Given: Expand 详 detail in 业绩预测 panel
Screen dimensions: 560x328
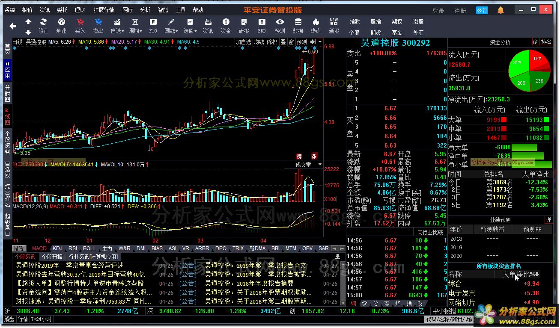Looking at the screenshot, I should click(x=548, y=220).
